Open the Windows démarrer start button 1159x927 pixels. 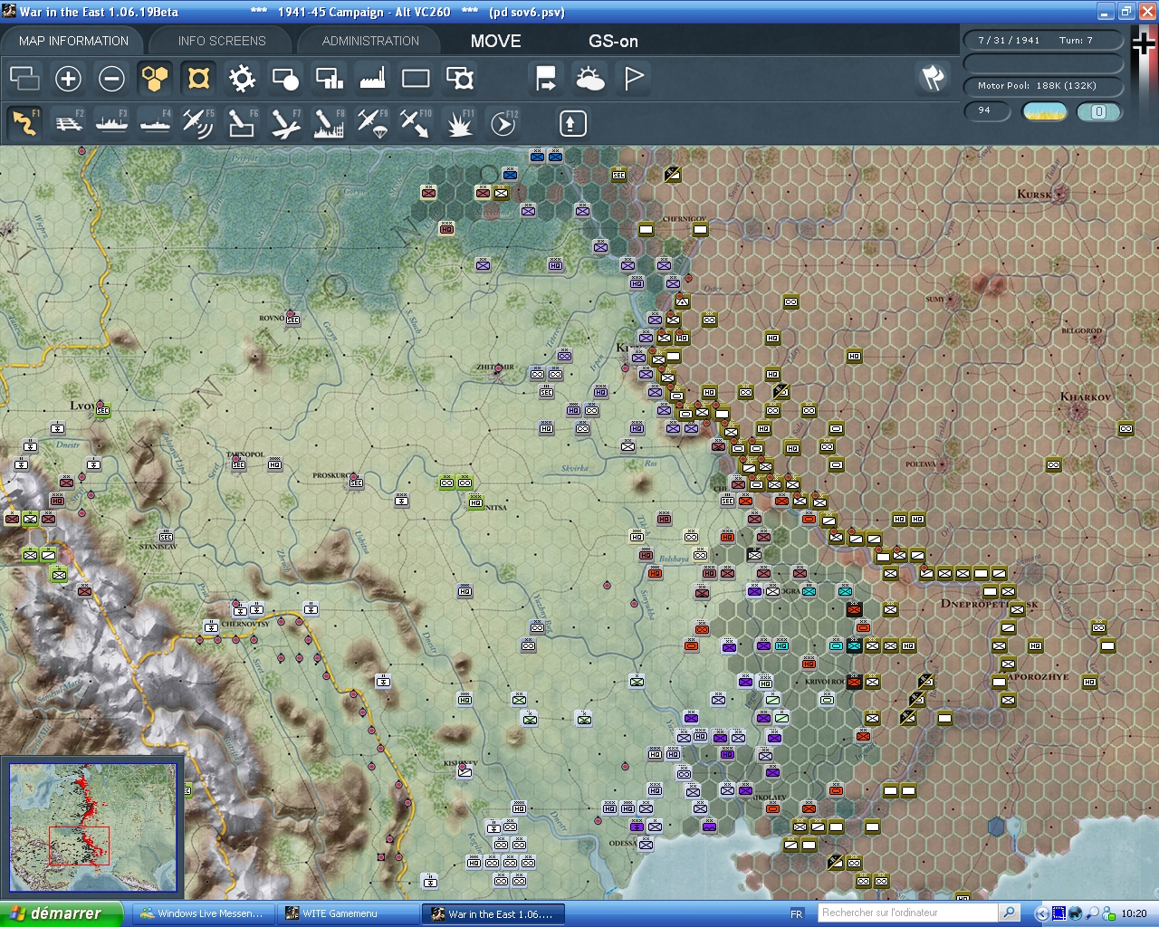[61, 913]
